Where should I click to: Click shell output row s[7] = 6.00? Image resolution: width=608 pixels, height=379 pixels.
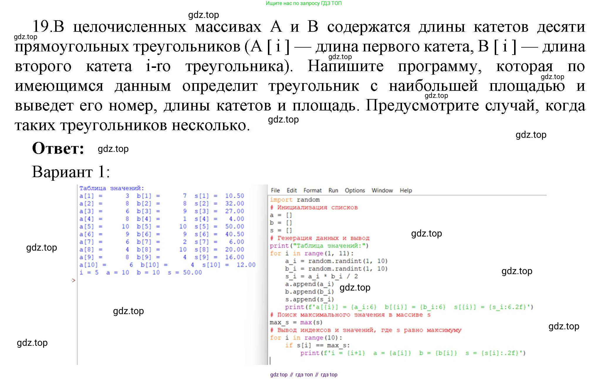(161, 242)
